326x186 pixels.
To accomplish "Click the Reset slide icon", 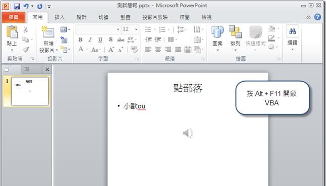I will [64, 40].
